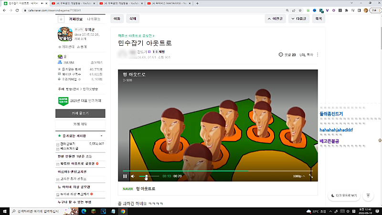Open a new browser tab

point(197,3)
